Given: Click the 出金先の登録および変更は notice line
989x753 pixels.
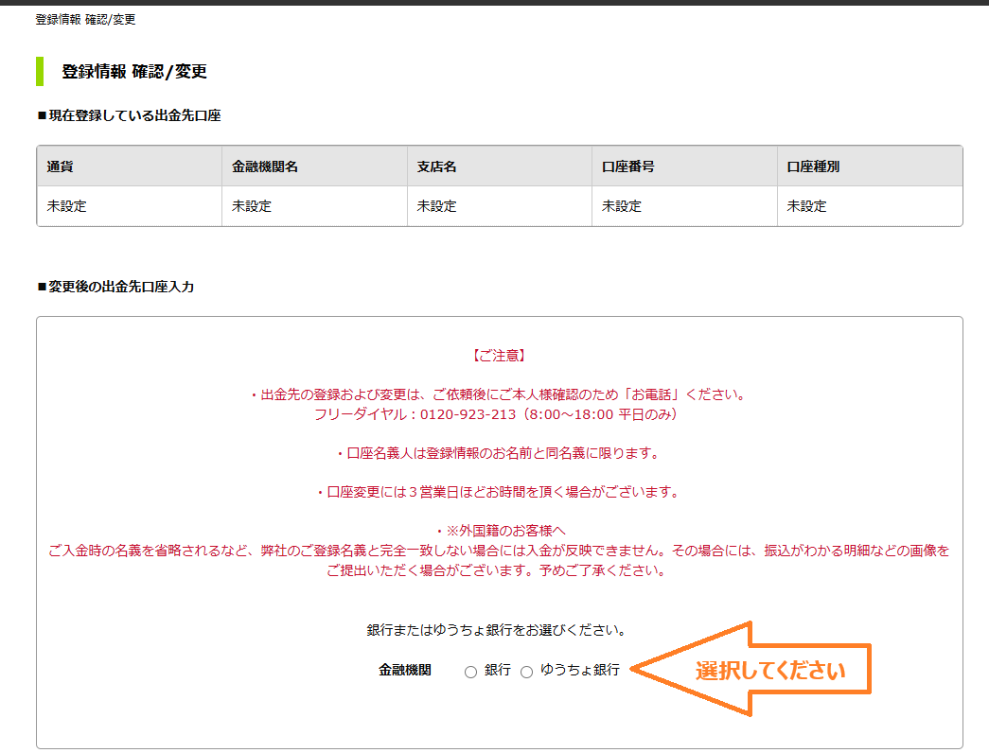Looking at the screenshot, I should tap(499, 394).
